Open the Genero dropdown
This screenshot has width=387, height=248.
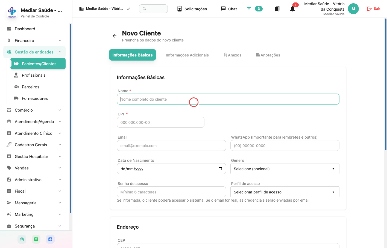pyautogui.click(x=285, y=169)
